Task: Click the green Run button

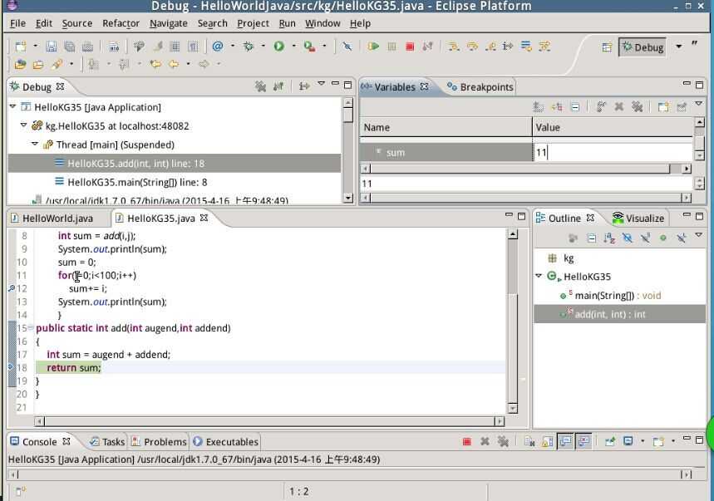Action: click(278, 47)
